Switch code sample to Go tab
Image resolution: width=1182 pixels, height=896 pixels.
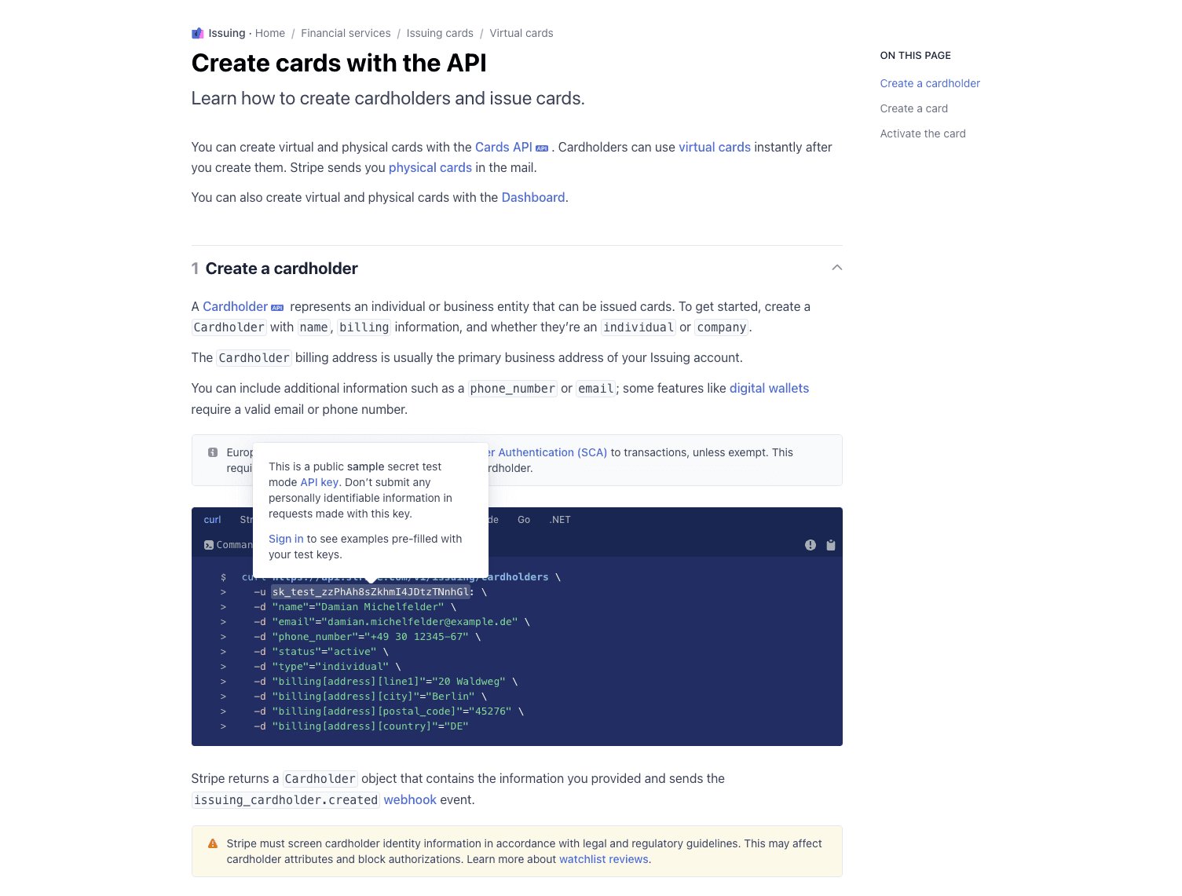point(524,520)
